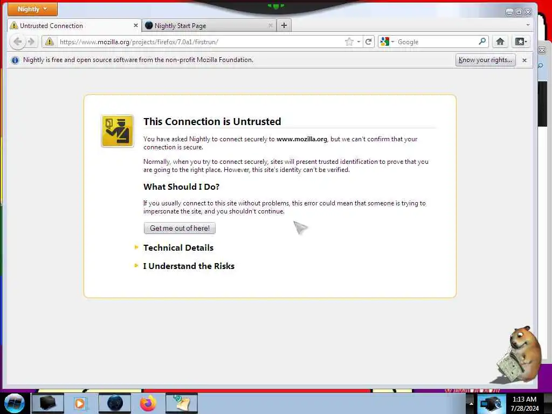The height and width of the screenshot is (414, 552).
Task: Click the yellow passport officer warning image
Action: point(117,131)
